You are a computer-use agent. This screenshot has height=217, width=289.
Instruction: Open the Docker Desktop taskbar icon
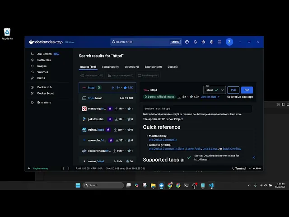(162, 185)
